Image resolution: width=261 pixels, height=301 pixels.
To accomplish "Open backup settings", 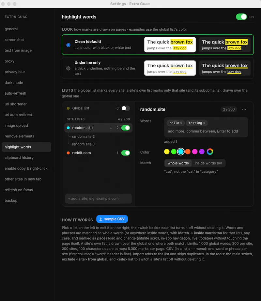I will click(26, 200).
